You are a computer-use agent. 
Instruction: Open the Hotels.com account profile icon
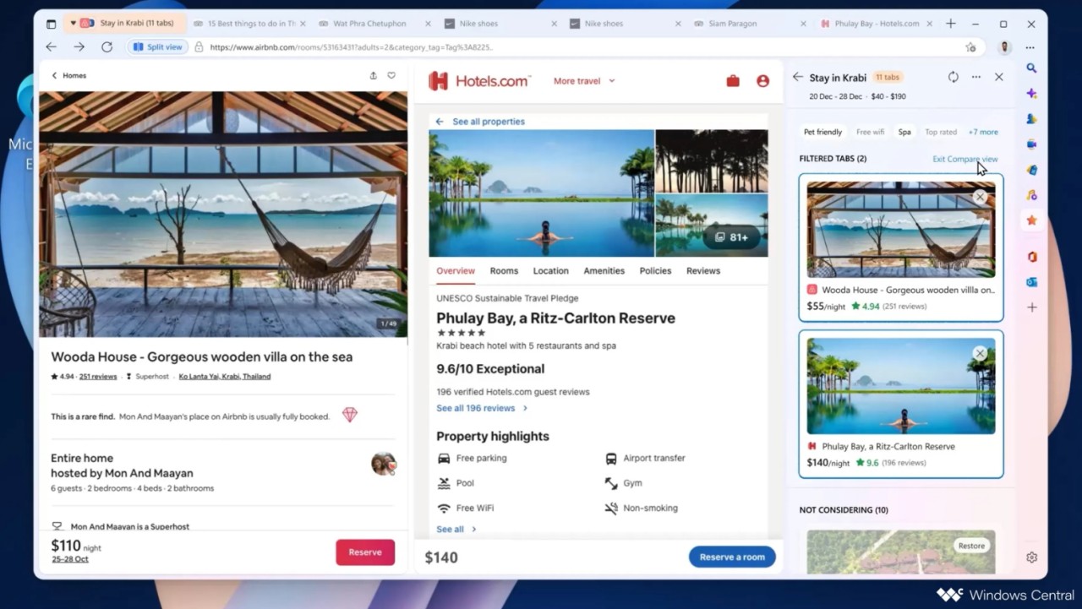click(762, 80)
